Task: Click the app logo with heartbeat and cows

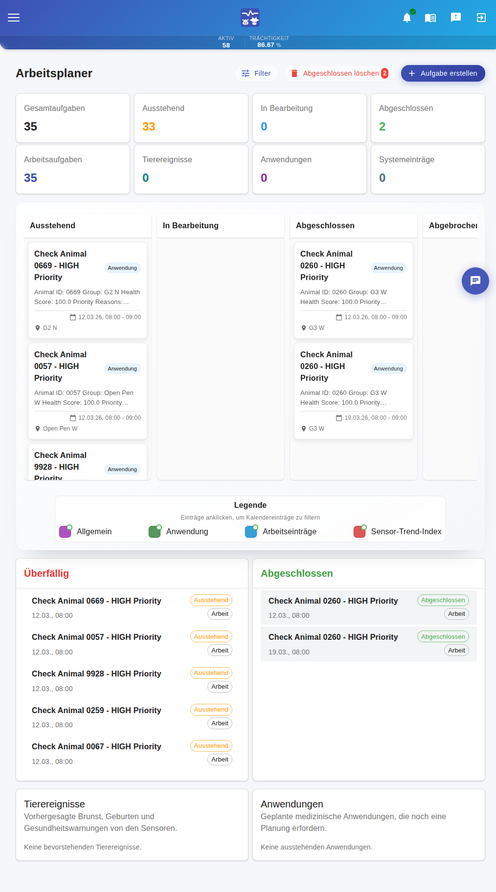Action: click(x=250, y=18)
